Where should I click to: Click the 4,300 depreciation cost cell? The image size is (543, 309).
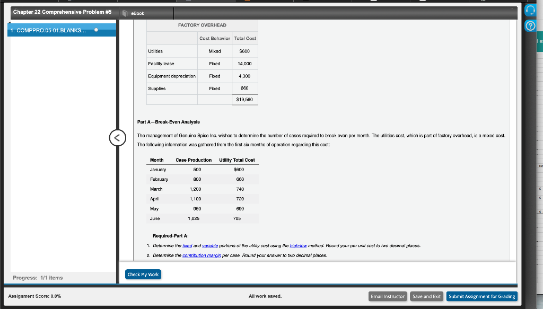244,76
